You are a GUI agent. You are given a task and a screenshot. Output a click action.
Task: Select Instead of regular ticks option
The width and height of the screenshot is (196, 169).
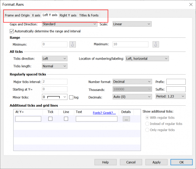coord(147,124)
